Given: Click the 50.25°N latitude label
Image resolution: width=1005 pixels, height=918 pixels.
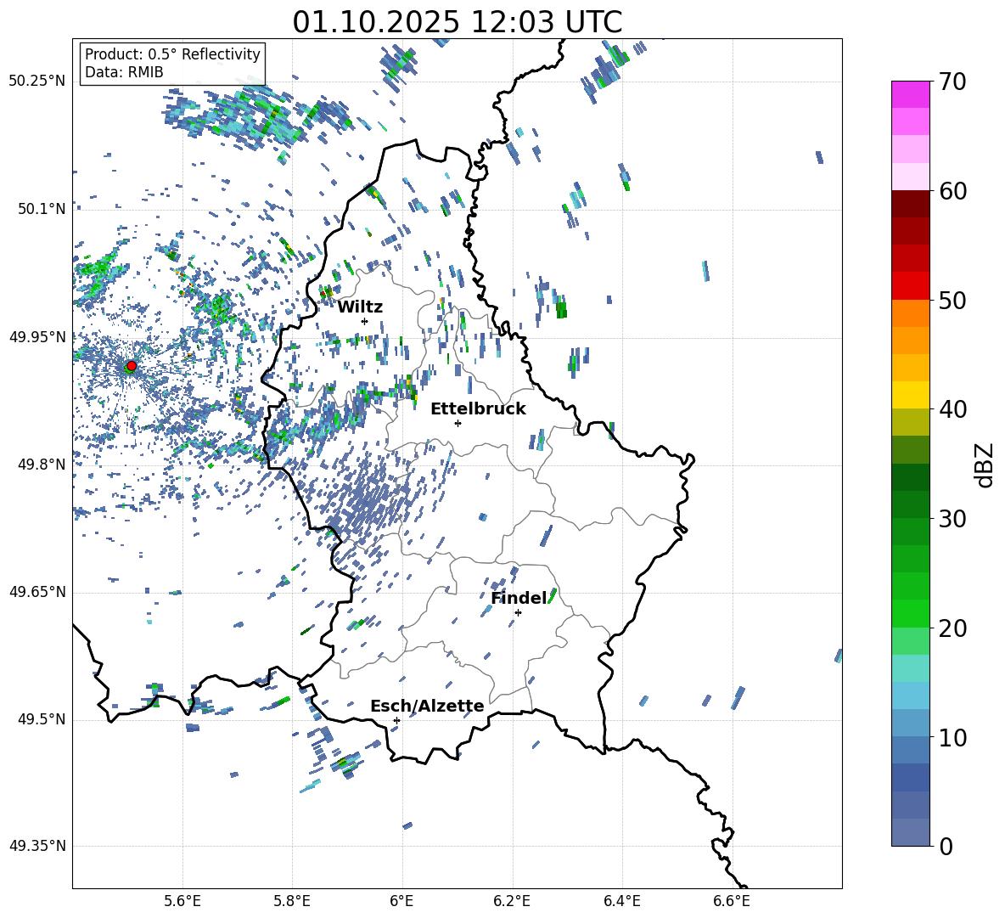Looking at the screenshot, I should point(37,82).
